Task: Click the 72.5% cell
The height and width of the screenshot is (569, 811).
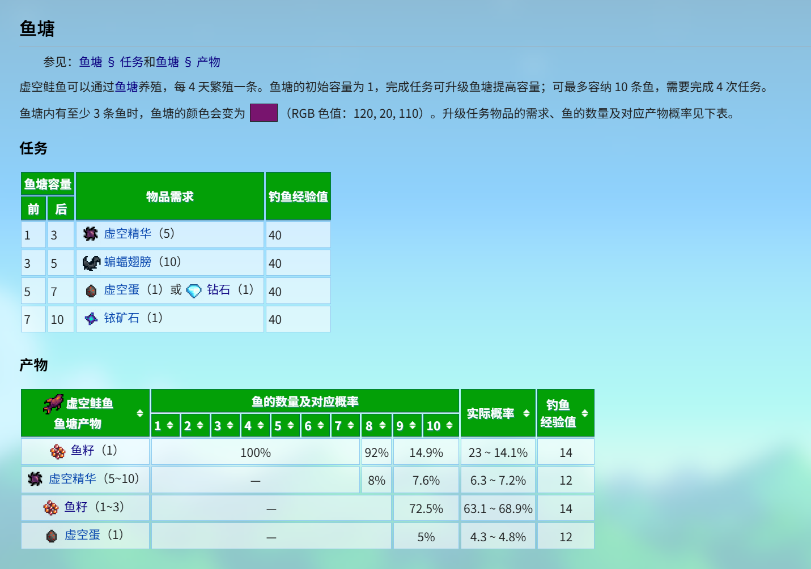Action: pos(426,508)
